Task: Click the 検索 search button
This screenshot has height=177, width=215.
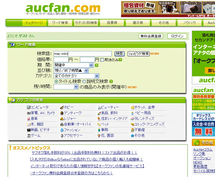Action: (x=119, y=54)
